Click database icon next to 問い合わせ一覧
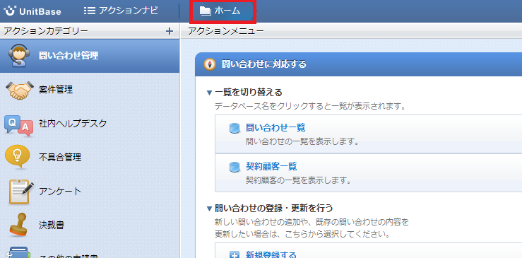 click(235, 129)
